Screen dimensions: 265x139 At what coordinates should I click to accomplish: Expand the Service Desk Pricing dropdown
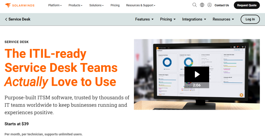tap(168, 19)
